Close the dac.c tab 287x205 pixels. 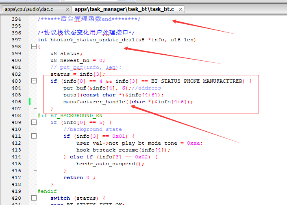pyautogui.click(x=67, y=9)
